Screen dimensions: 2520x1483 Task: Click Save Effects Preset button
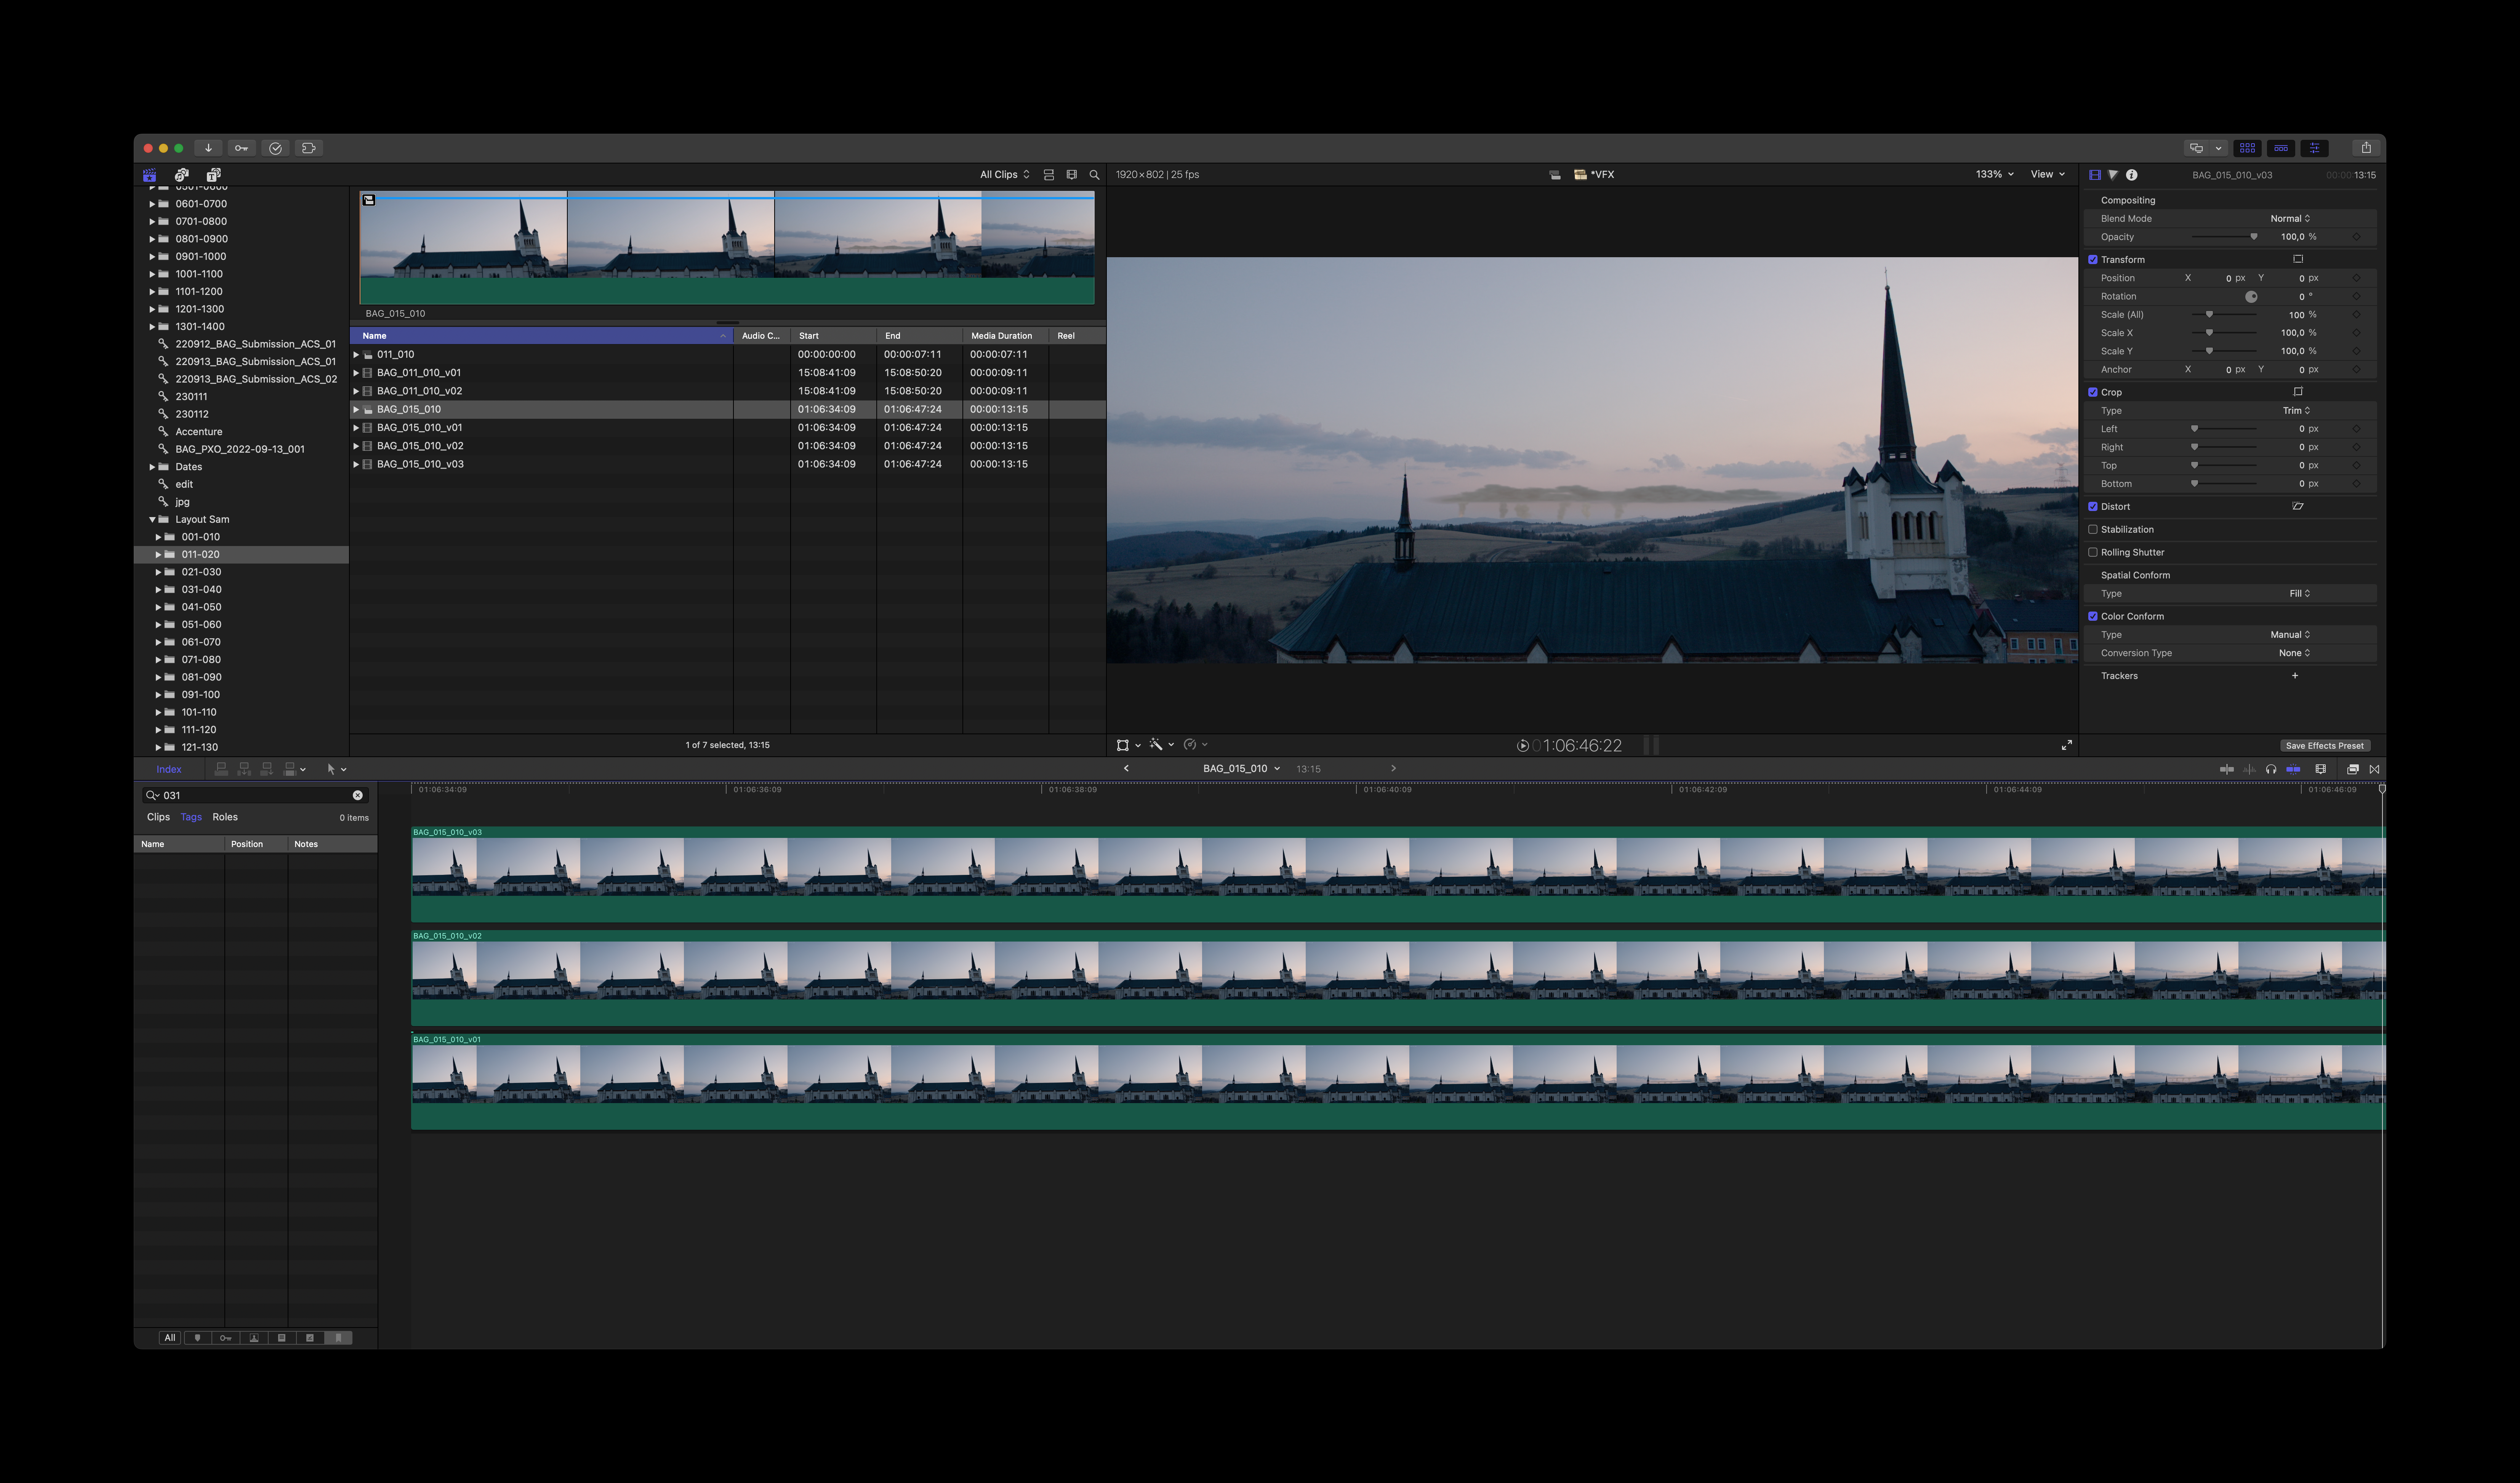click(x=2324, y=746)
